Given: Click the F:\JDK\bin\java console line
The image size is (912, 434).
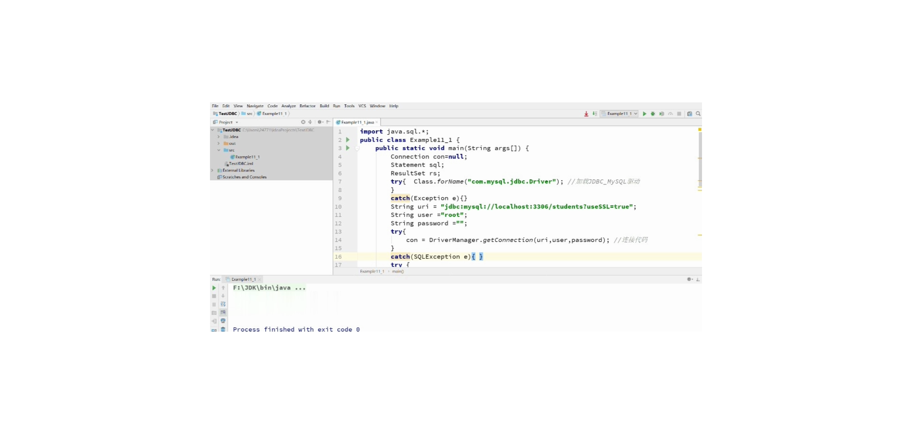Looking at the screenshot, I should [x=270, y=288].
